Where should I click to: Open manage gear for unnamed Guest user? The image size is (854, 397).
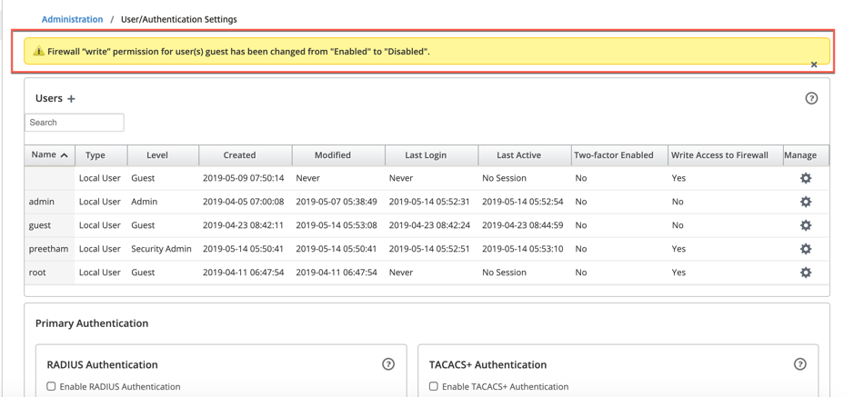point(806,178)
